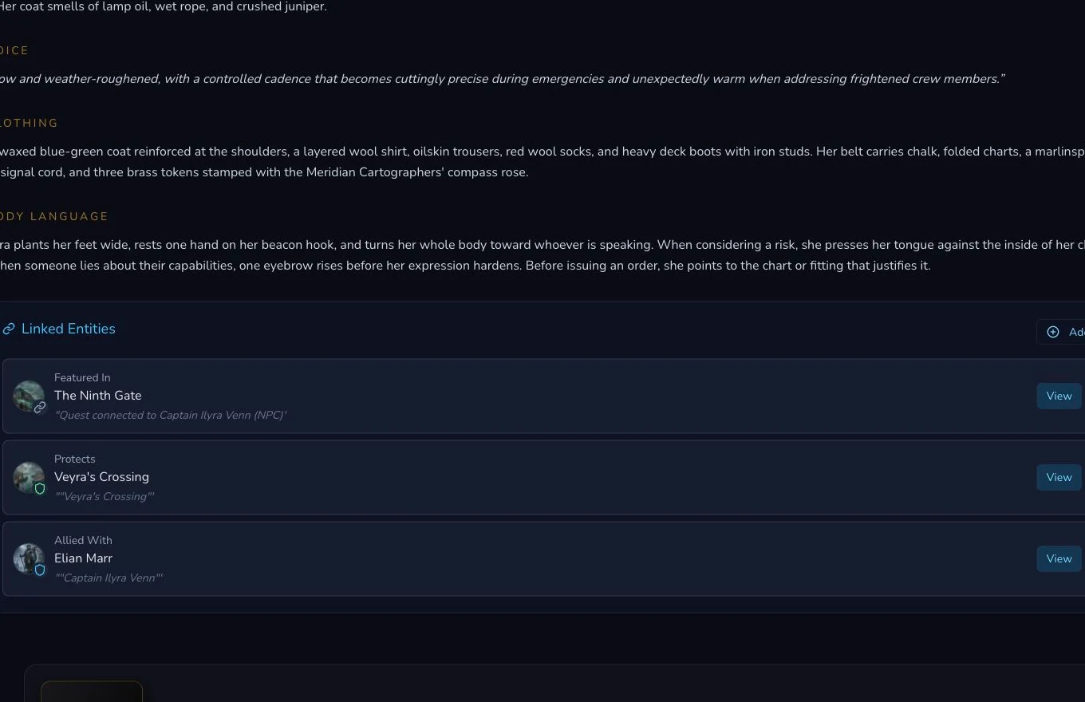
Task: Click the Featured In relationship label
Action: pos(82,378)
